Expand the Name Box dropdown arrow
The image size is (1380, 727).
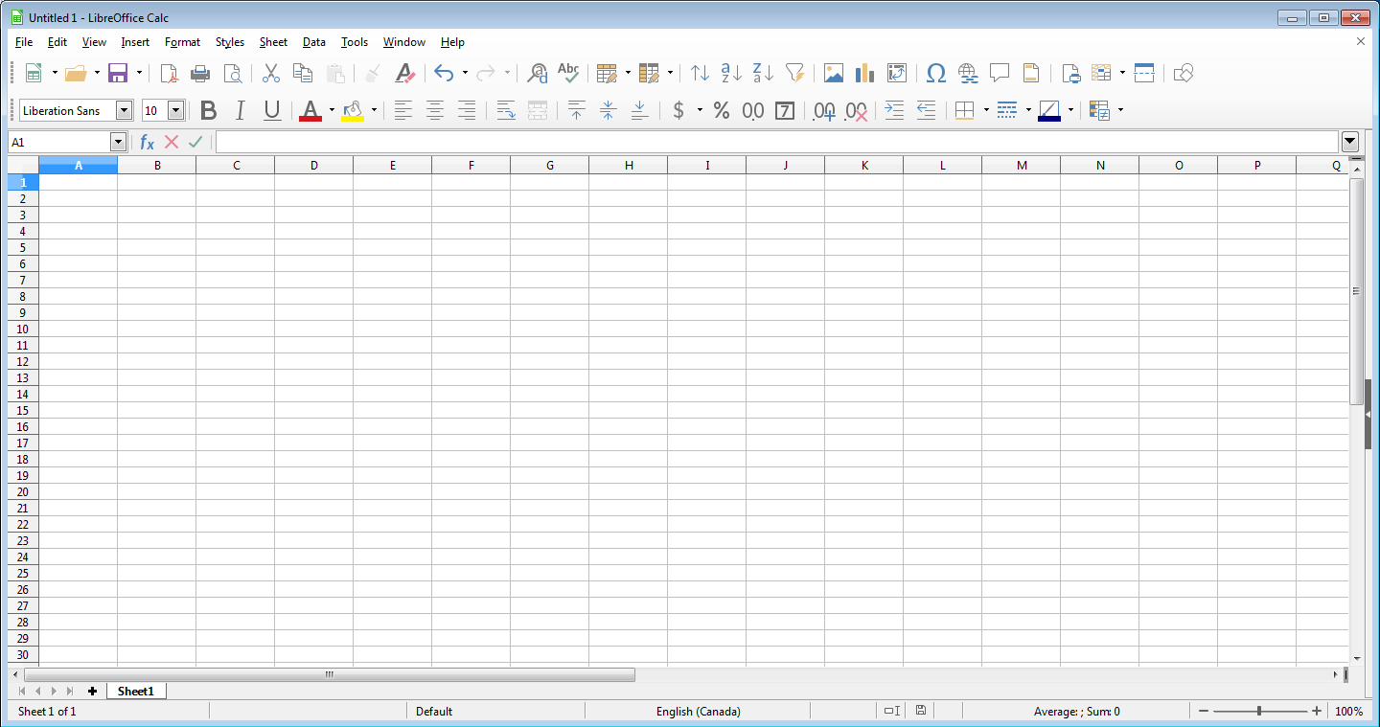pyautogui.click(x=119, y=142)
